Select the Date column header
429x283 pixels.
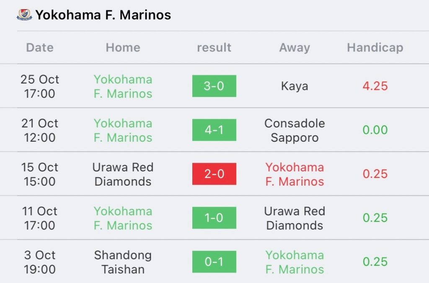tap(40, 48)
